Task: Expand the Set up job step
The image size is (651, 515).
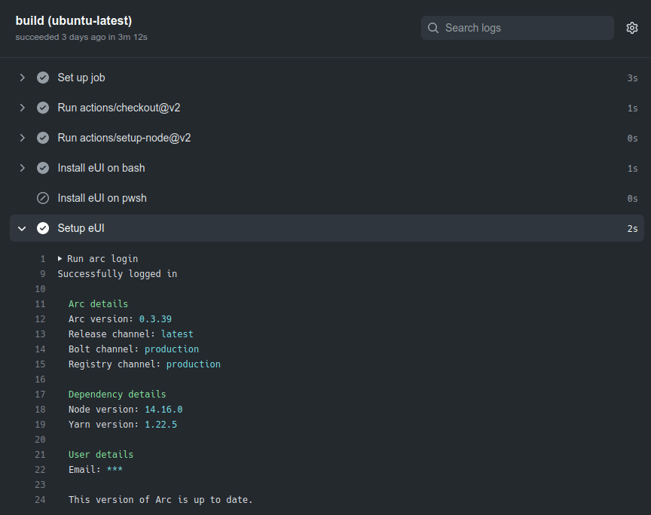Action: (x=23, y=78)
